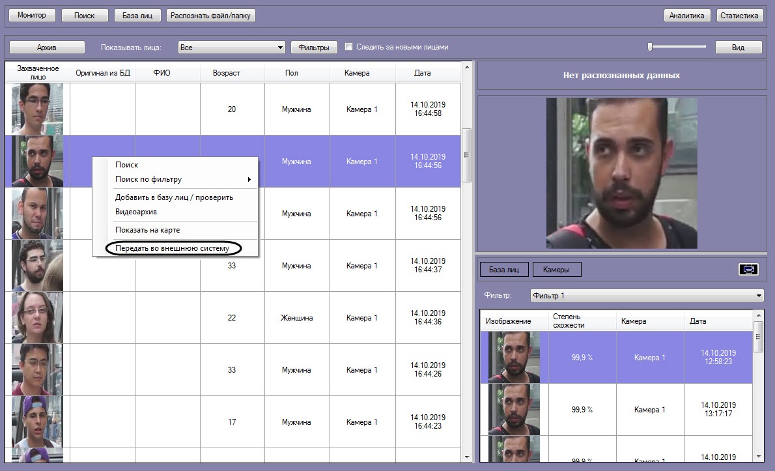Open the 'Поиск по фильтру' submenu arrow
The width and height of the screenshot is (775, 471).
(249, 179)
